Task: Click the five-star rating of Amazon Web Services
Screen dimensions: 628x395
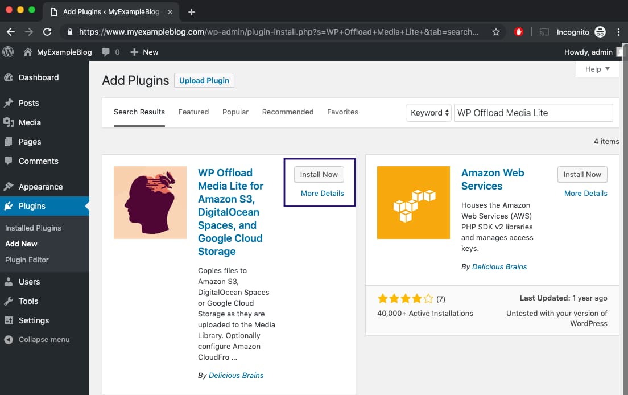Action: [406, 298]
